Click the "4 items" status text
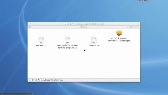 pos(84,27)
